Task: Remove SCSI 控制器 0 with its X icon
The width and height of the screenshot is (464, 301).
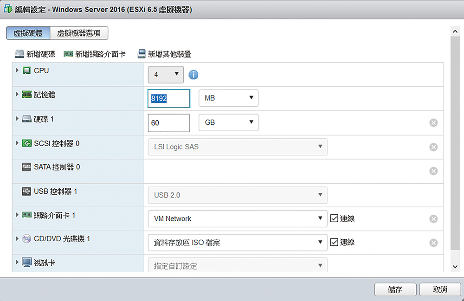Action: (433, 147)
